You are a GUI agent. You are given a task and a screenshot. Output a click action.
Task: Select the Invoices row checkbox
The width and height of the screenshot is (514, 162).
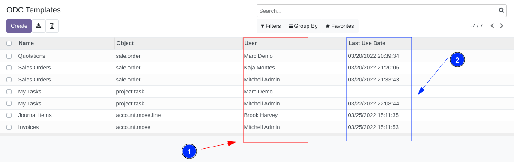9,127
